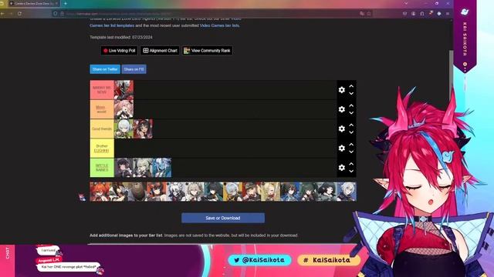Click Save or Download
The height and width of the screenshot is (277, 494).
pos(223,218)
